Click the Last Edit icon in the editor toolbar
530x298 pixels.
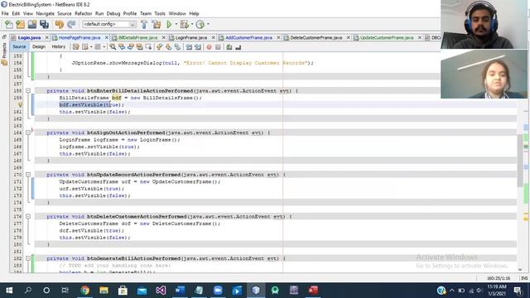pos(75,47)
